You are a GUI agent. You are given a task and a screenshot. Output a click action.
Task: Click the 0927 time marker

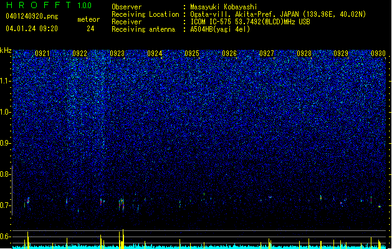[267, 53]
